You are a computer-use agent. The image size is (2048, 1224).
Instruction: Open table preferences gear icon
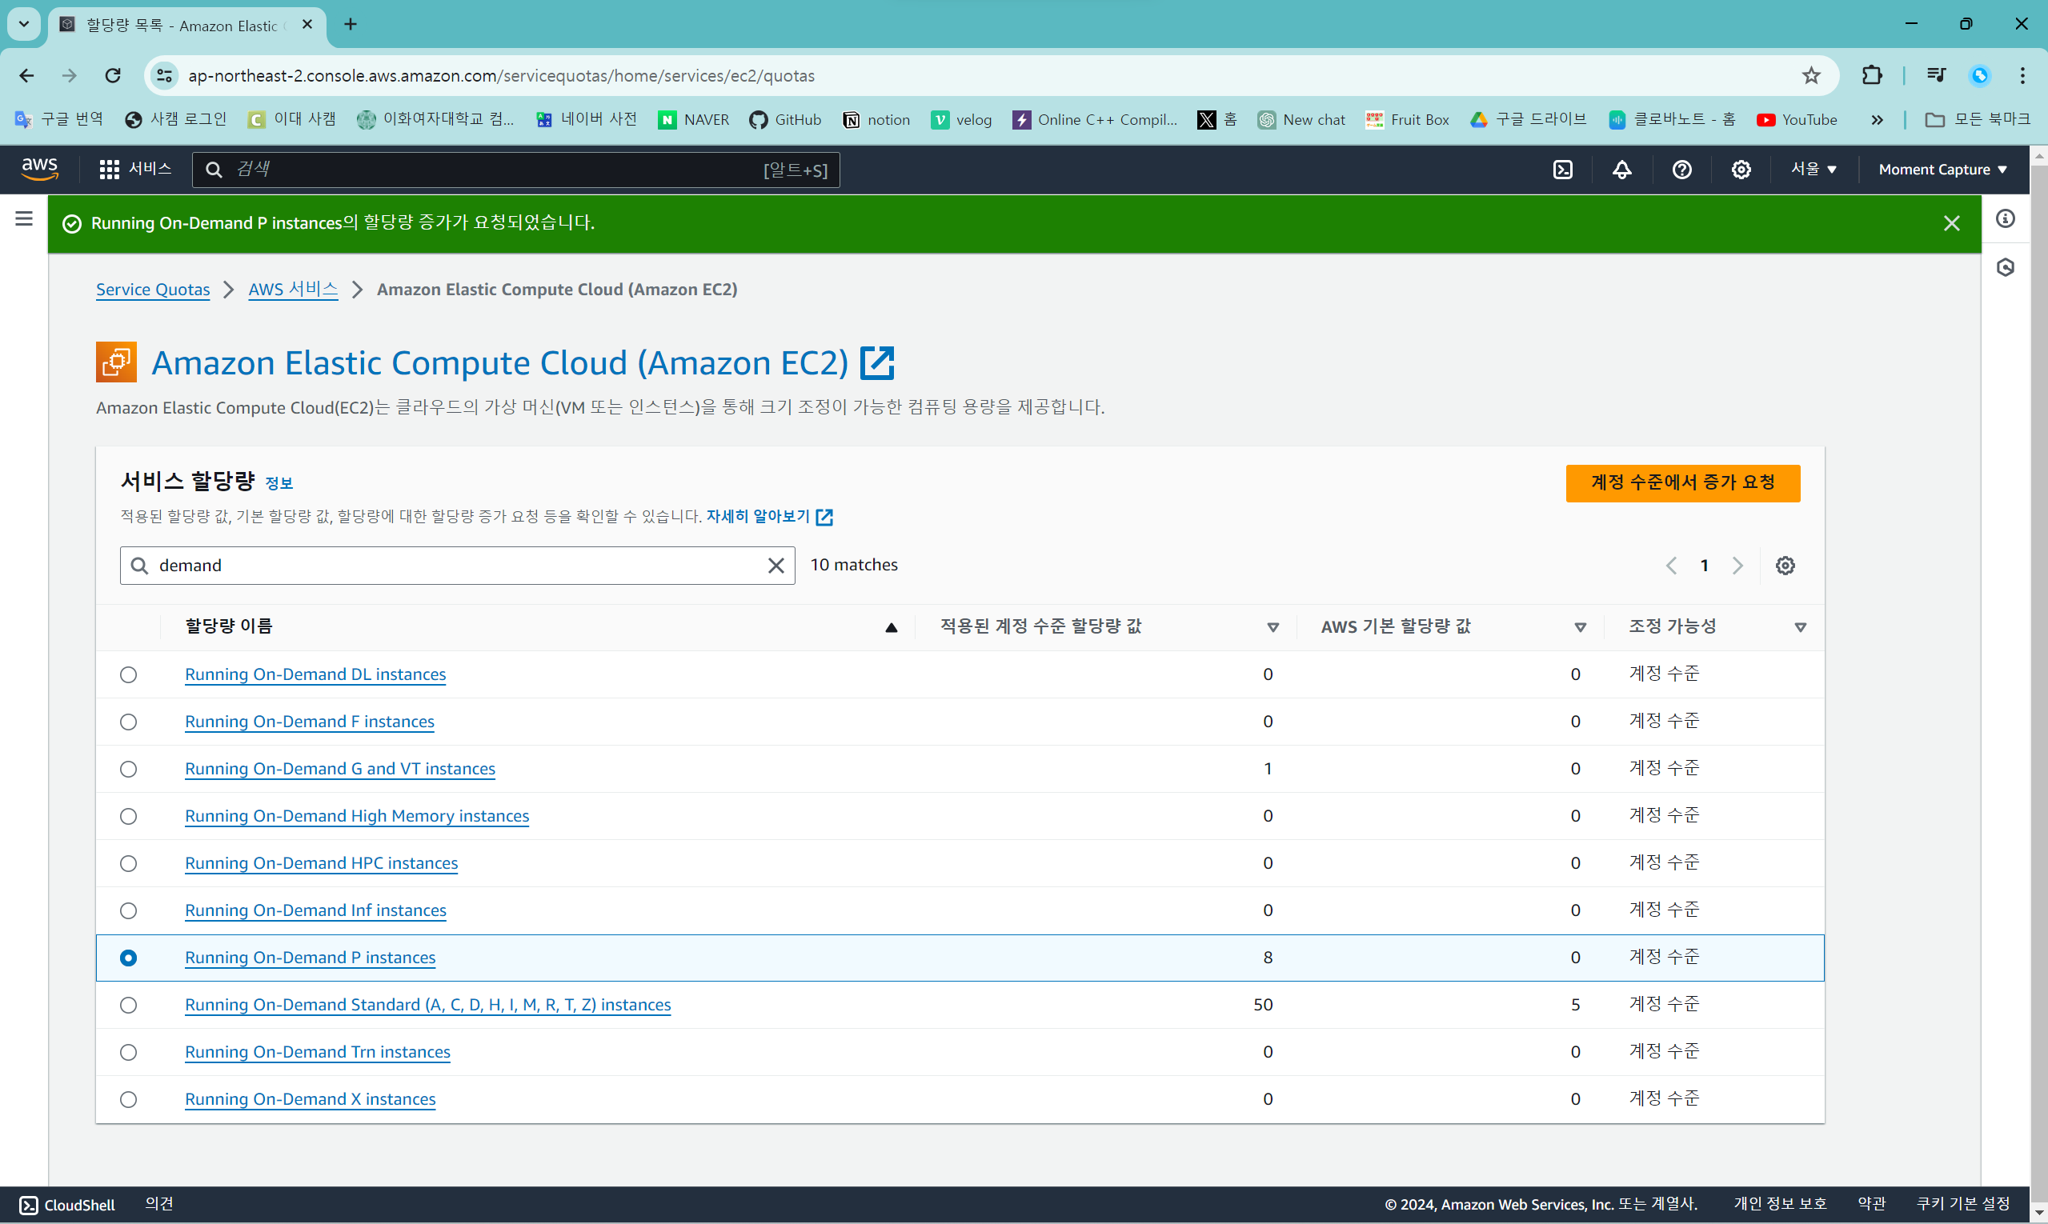coord(1785,566)
